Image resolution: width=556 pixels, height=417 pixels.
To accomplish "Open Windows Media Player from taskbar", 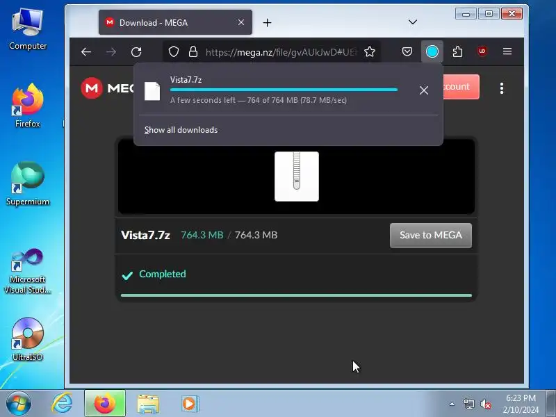I will click(x=190, y=404).
